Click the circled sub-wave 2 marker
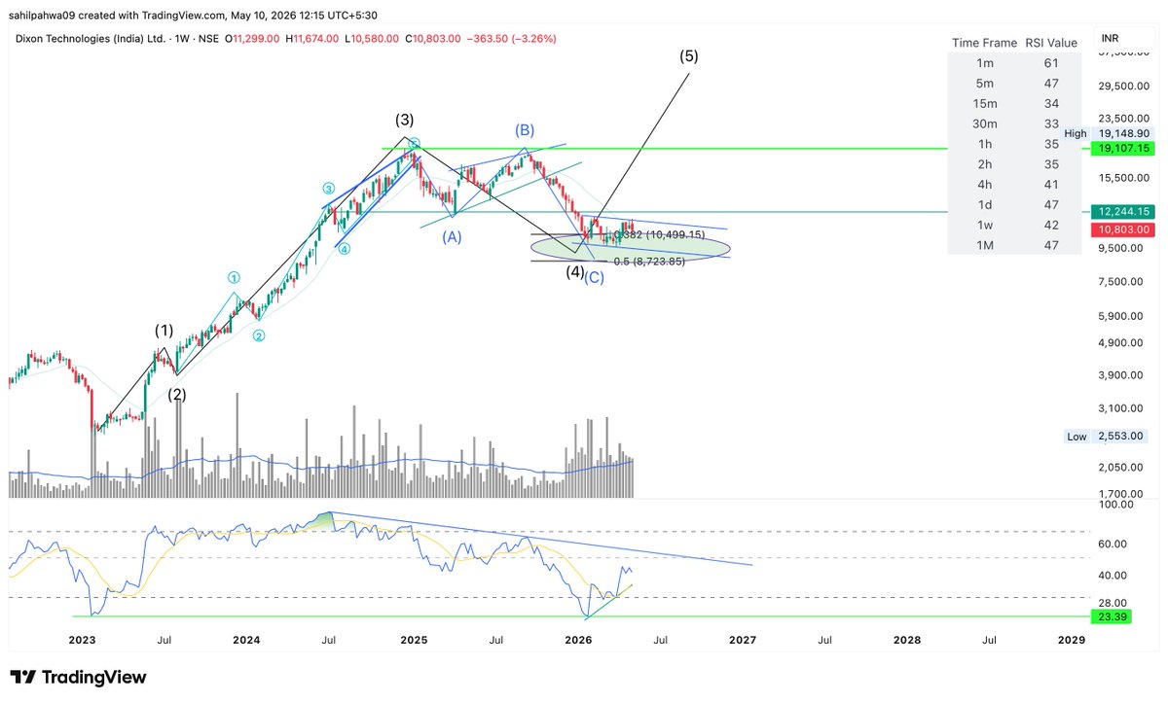Image resolution: width=1168 pixels, height=703 pixels. click(x=259, y=335)
